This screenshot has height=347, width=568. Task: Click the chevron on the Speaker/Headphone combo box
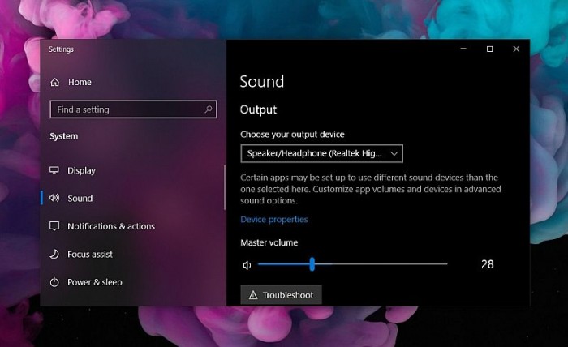pyautogui.click(x=394, y=153)
